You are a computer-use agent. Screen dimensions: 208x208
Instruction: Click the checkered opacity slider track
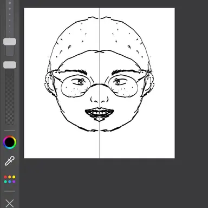10,96
